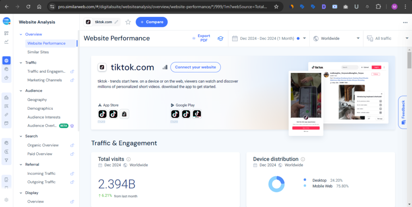
Task: Click Export PDF
Action: (201, 38)
